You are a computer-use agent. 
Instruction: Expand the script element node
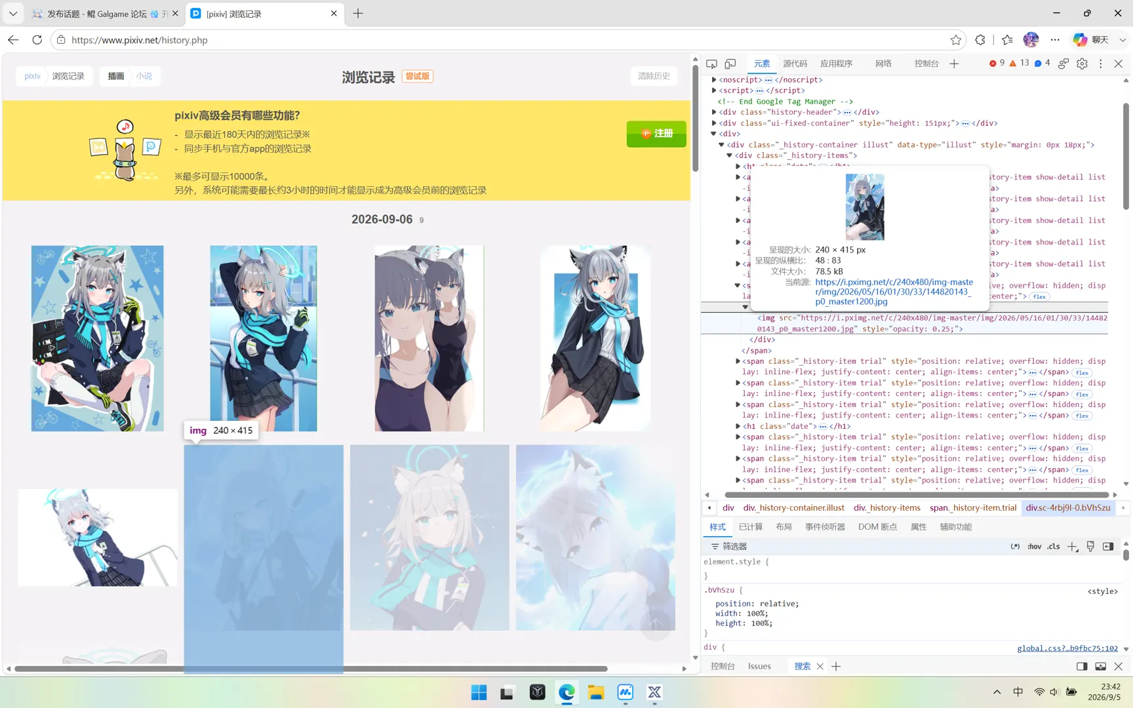[x=714, y=90]
